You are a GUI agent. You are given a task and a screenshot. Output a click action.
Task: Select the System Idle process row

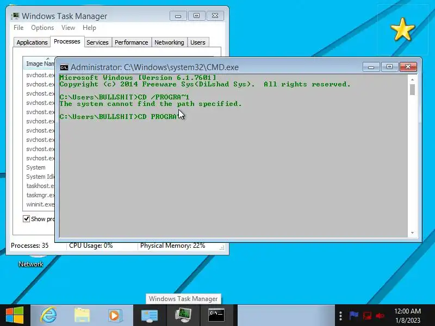39,177
